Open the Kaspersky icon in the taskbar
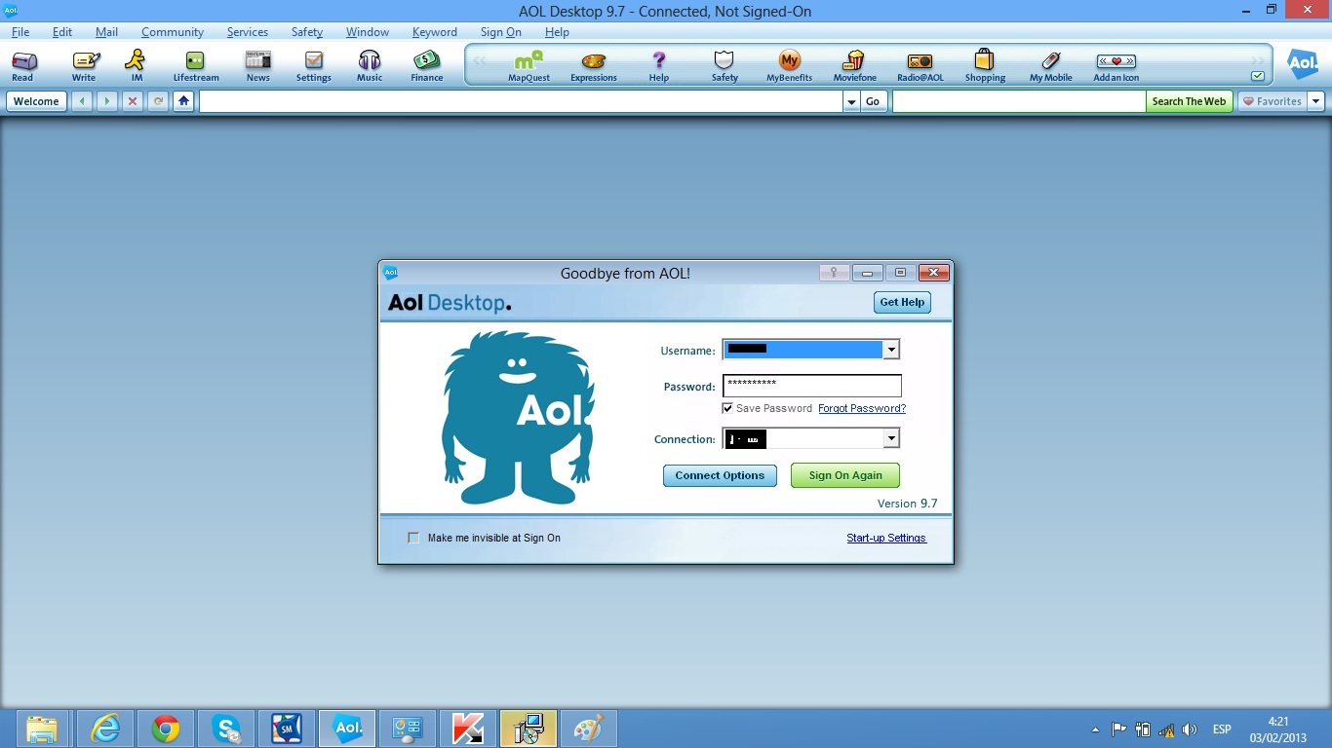 (x=467, y=728)
